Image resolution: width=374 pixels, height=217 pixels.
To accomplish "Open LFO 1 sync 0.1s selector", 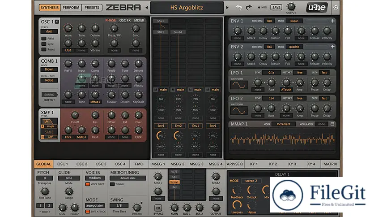I will [271, 73].
